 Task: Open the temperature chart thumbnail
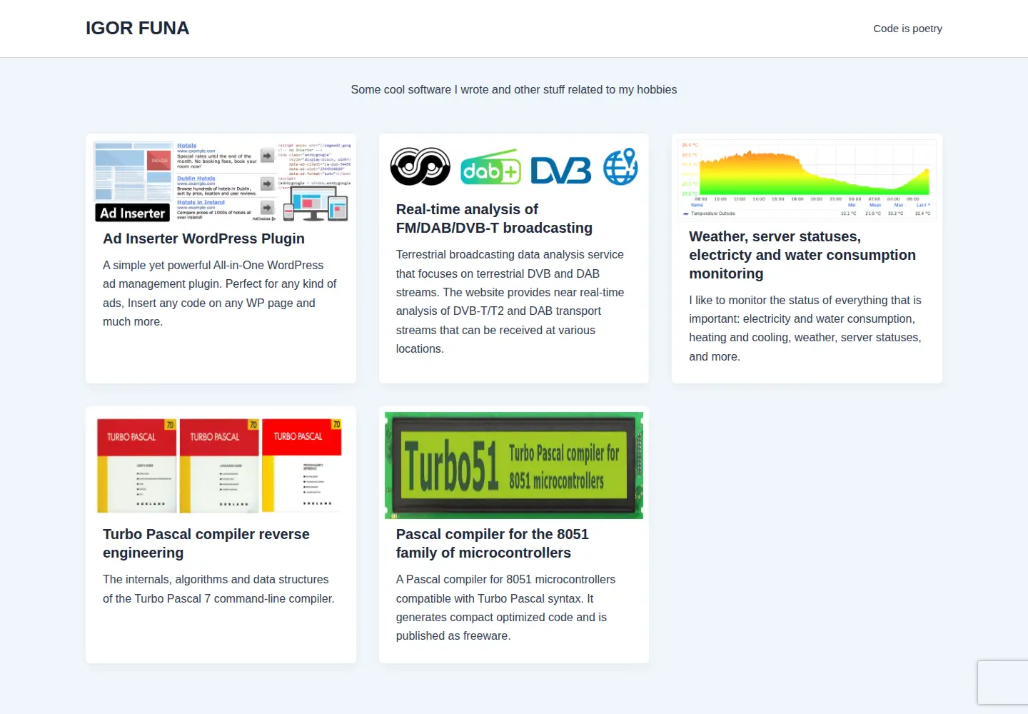(x=807, y=178)
